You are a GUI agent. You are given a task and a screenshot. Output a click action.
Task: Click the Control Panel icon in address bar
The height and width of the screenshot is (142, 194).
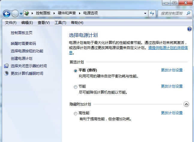(x=27, y=13)
